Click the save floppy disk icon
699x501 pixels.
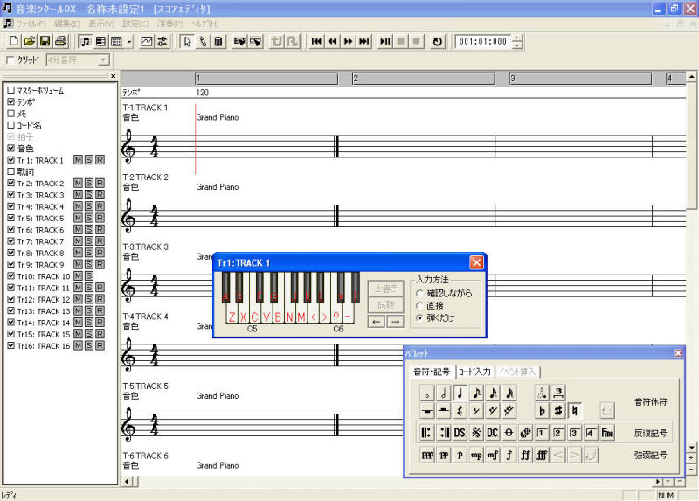(45, 41)
